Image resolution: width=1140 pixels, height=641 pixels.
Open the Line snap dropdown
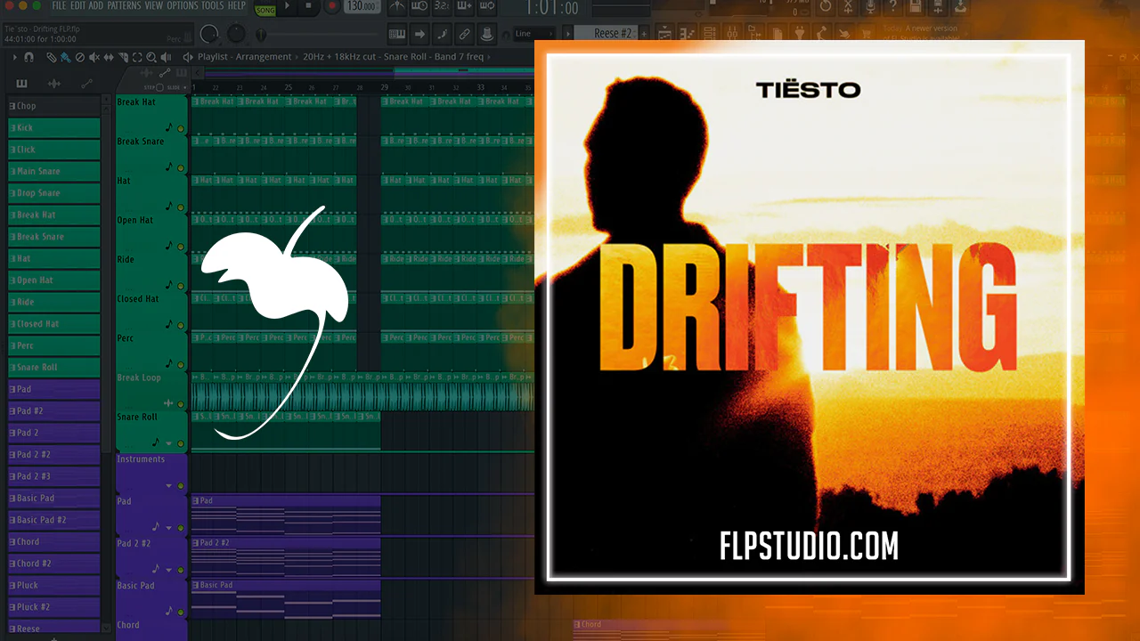(x=535, y=34)
